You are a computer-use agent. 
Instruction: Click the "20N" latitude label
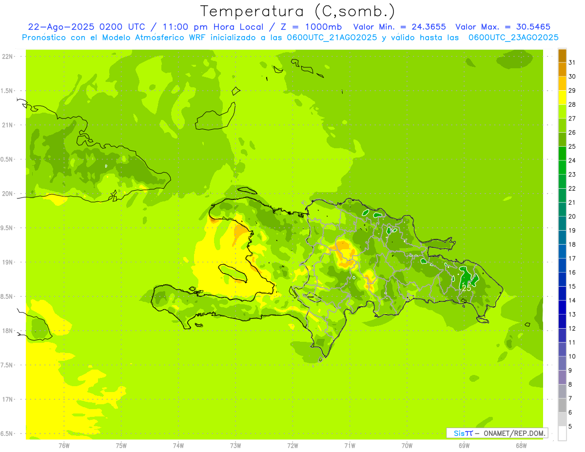coord(7,194)
